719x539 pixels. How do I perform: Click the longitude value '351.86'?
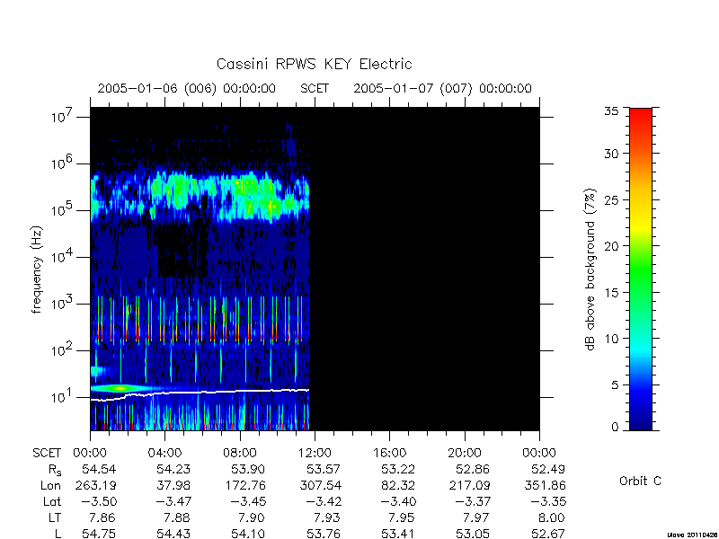[x=545, y=485]
